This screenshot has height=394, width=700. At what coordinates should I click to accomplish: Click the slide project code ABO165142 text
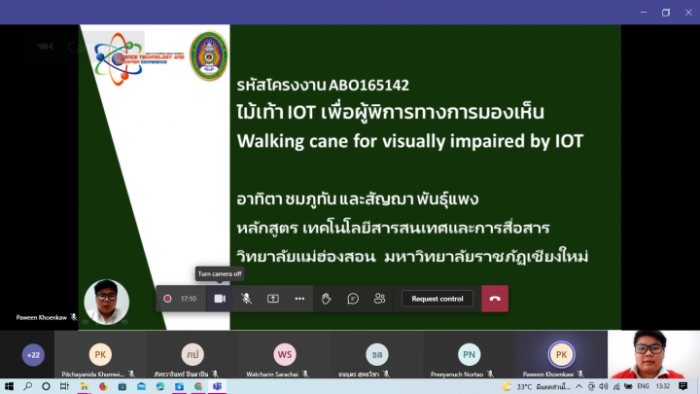(x=368, y=85)
